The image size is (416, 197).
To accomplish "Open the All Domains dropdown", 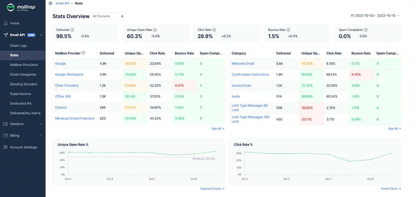I will 108,16.
